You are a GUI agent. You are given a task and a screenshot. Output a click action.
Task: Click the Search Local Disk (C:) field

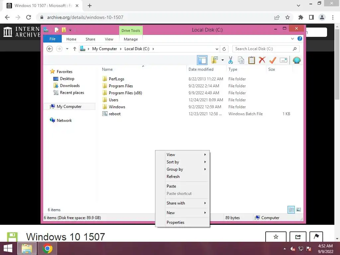[x=266, y=49]
